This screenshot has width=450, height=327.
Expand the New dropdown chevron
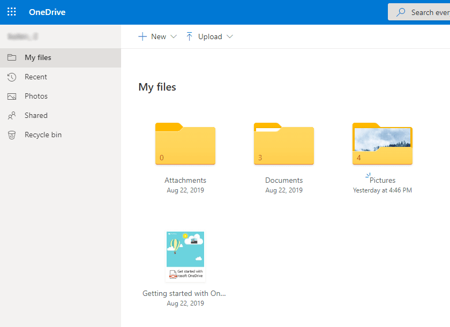point(173,36)
